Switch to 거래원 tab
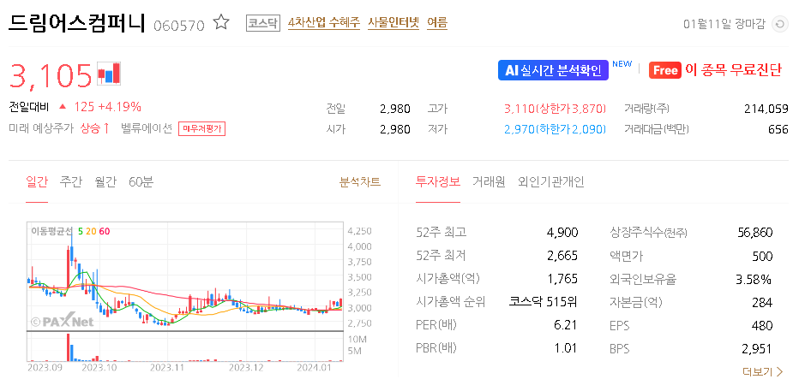The width and height of the screenshot is (793, 385). coord(489,181)
